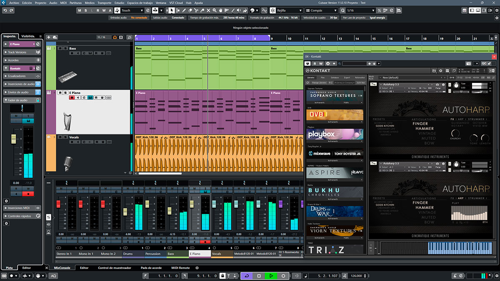Open MixConsole lower zone settings gear
Image resolution: width=500 pixels, height=281 pixels.
click(197, 268)
